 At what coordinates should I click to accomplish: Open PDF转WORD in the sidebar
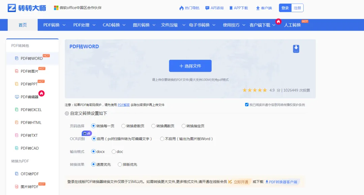pos(32,58)
